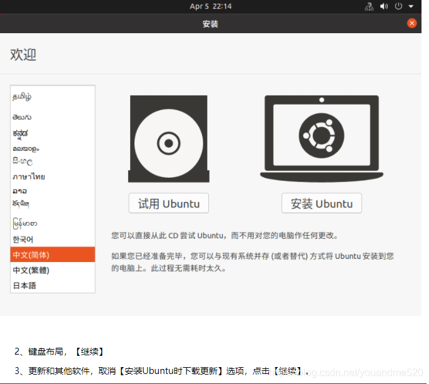Select ภาษาไทย in language list
Image resolution: width=429 pixels, height=384 pixels.
[53, 176]
